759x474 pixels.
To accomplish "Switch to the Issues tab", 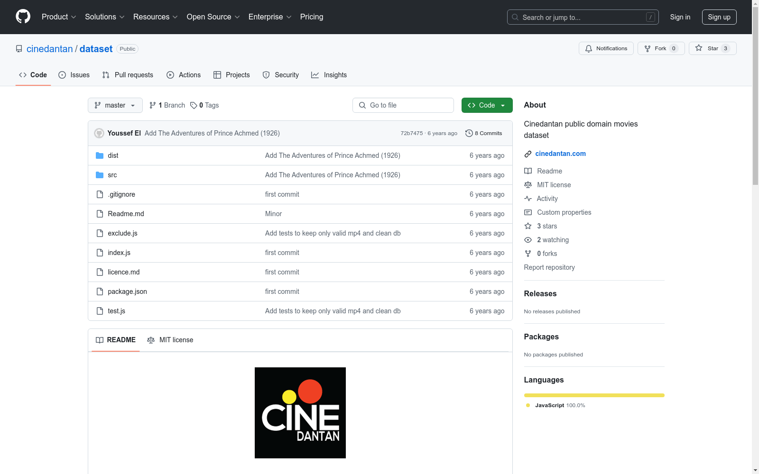I will [x=74, y=75].
